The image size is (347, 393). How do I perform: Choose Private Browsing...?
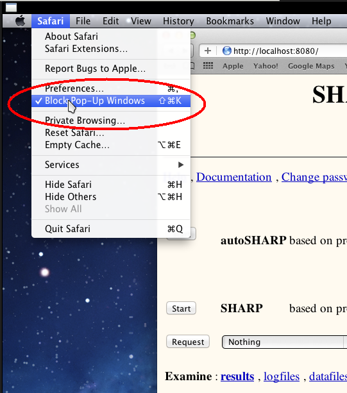coord(111,121)
